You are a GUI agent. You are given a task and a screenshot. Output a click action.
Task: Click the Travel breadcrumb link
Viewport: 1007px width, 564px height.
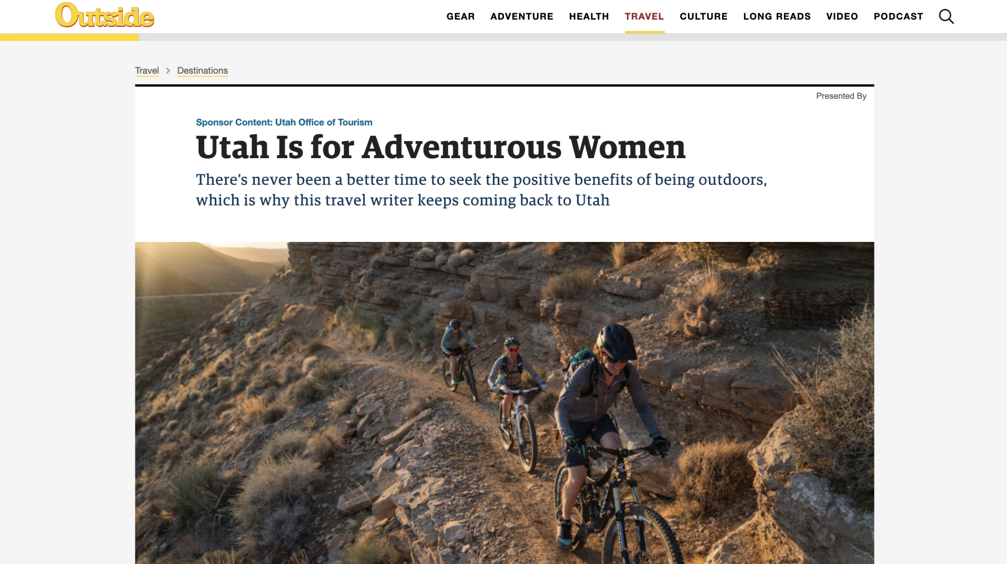tap(147, 71)
